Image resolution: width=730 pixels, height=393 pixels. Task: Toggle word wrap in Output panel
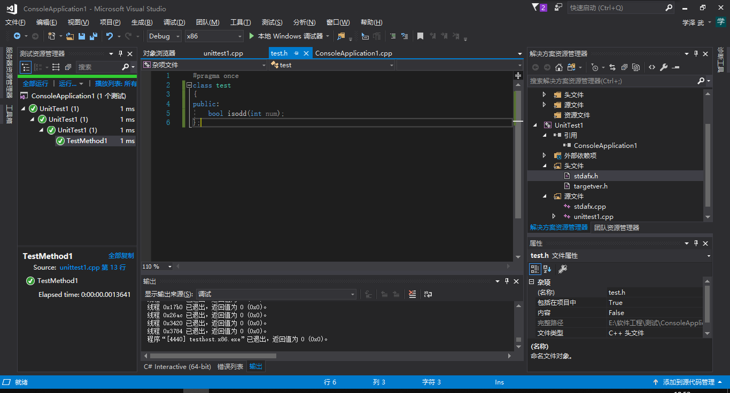click(x=428, y=294)
